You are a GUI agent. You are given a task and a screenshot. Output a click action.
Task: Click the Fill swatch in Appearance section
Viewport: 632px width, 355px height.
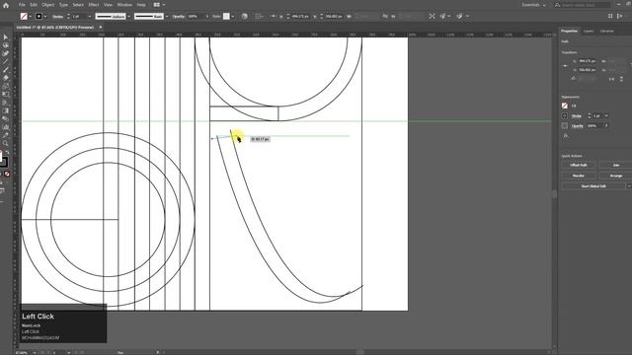(565, 106)
